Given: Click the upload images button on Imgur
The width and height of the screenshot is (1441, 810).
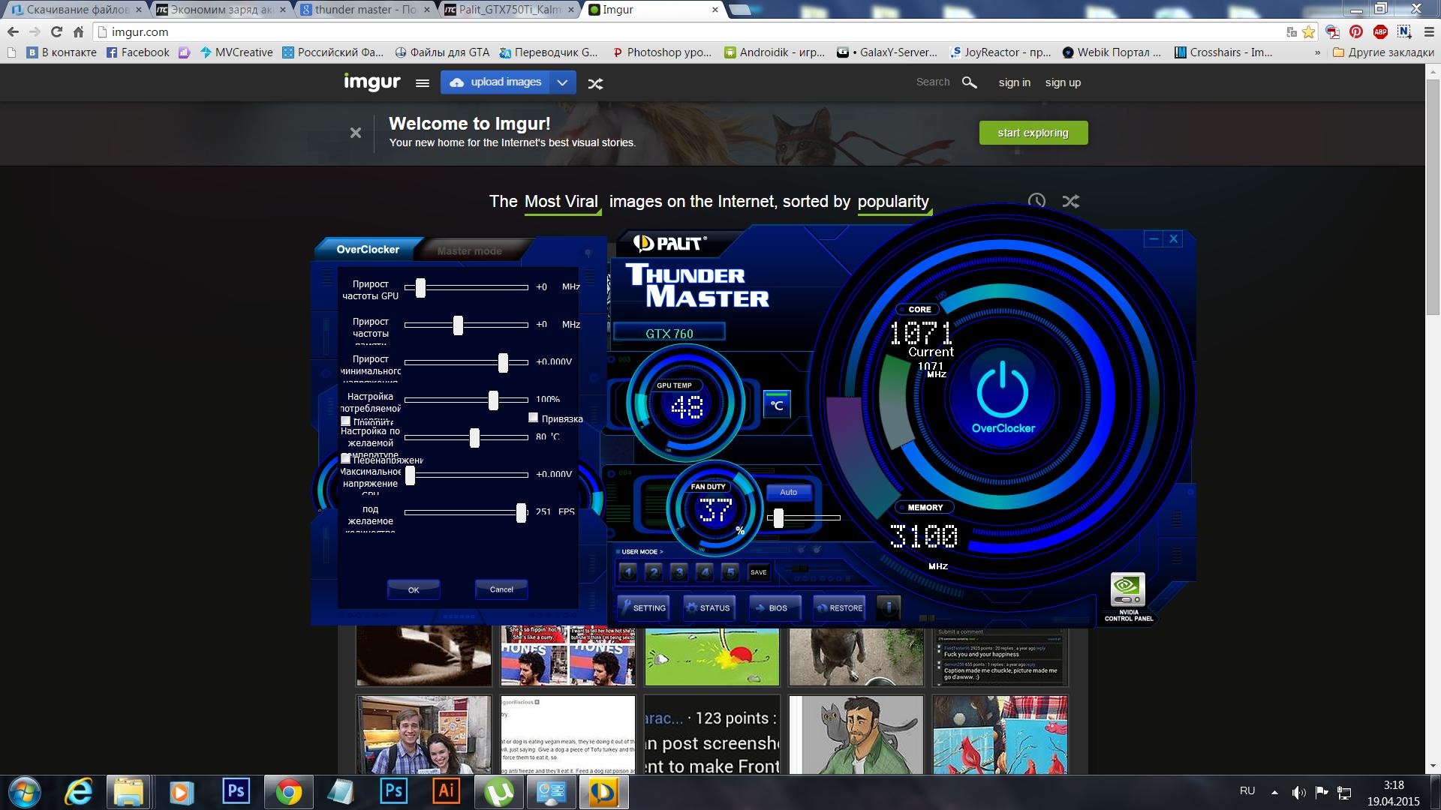Looking at the screenshot, I should pos(495,82).
